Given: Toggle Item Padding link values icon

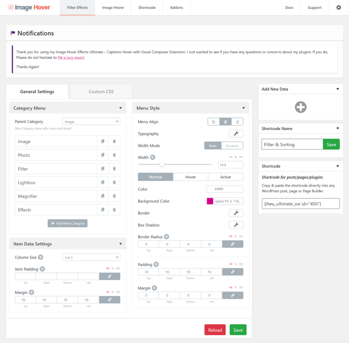Looking at the screenshot, I should tap(109, 276).
